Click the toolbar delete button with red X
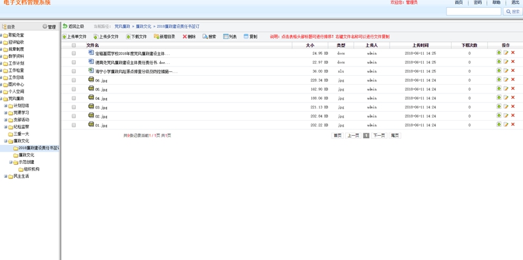Image resolution: width=523 pixels, height=260 pixels. [189, 37]
